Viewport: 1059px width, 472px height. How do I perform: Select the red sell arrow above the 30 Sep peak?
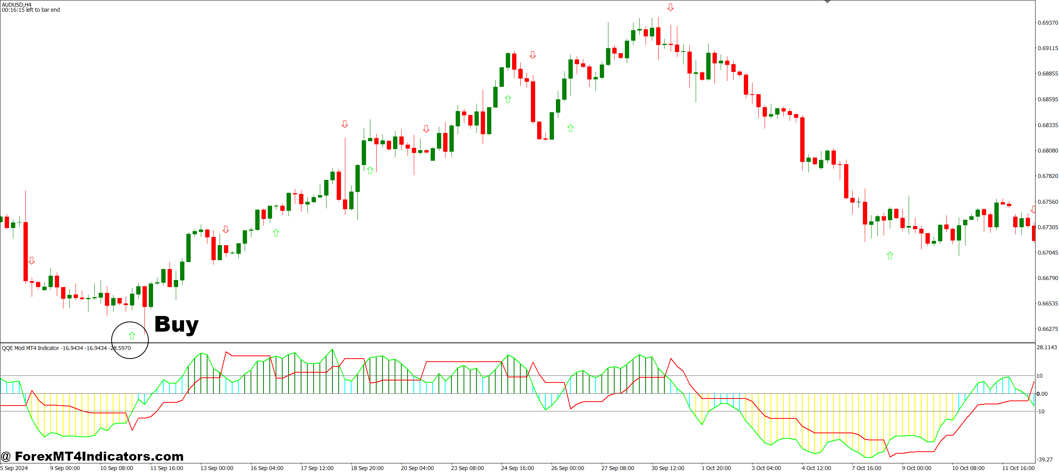pos(670,7)
